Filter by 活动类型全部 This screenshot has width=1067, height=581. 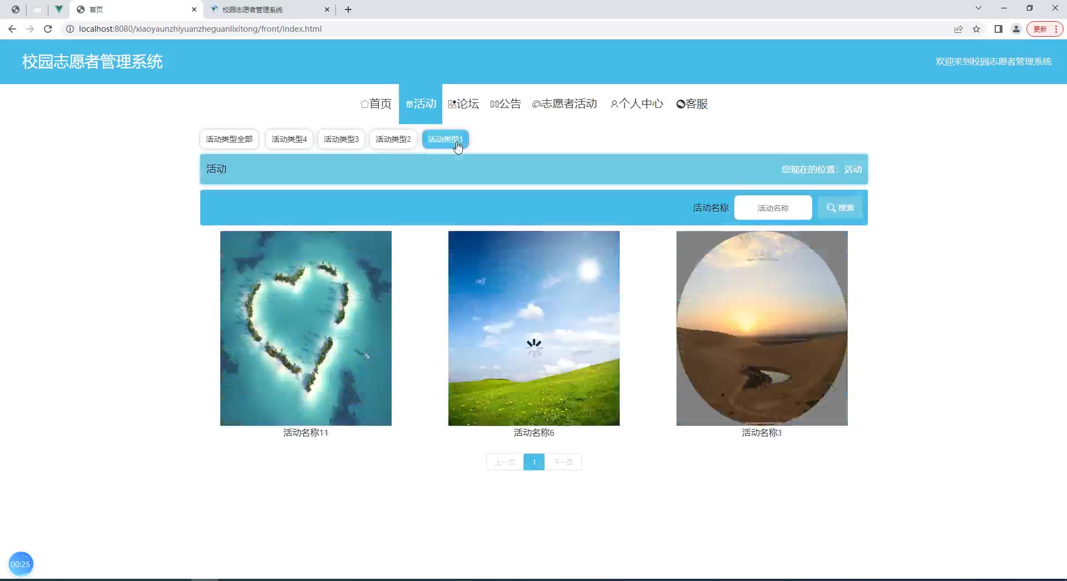click(x=229, y=139)
